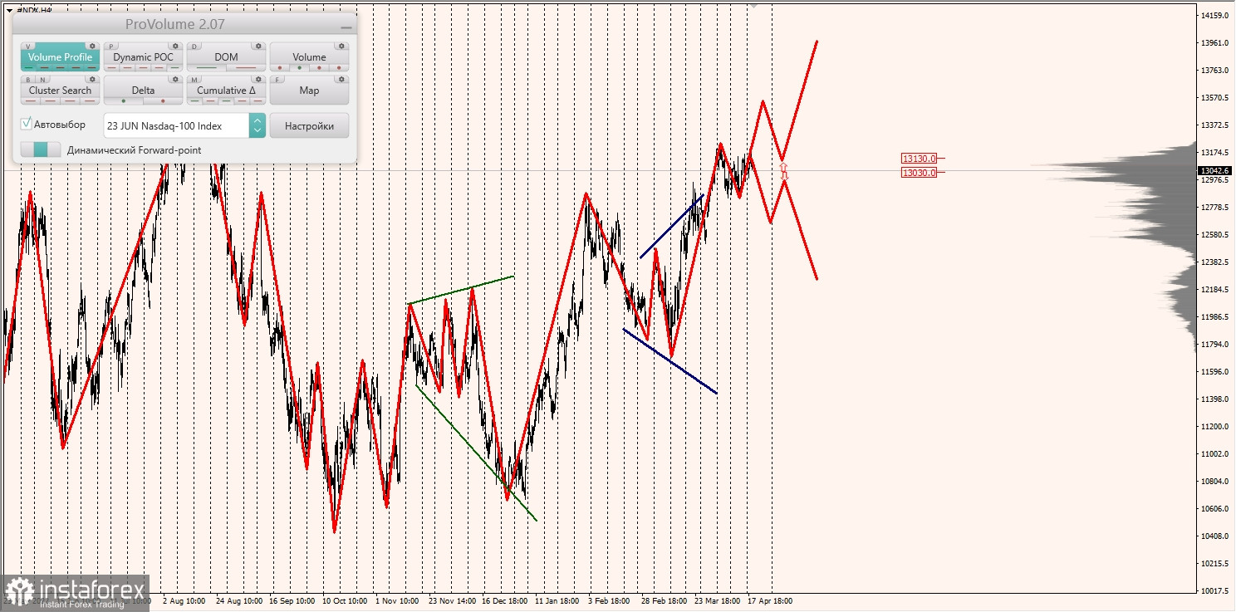Image resolution: width=1236 pixels, height=612 pixels.
Task: Open the Настройки settings button
Action: pyautogui.click(x=309, y=125)
